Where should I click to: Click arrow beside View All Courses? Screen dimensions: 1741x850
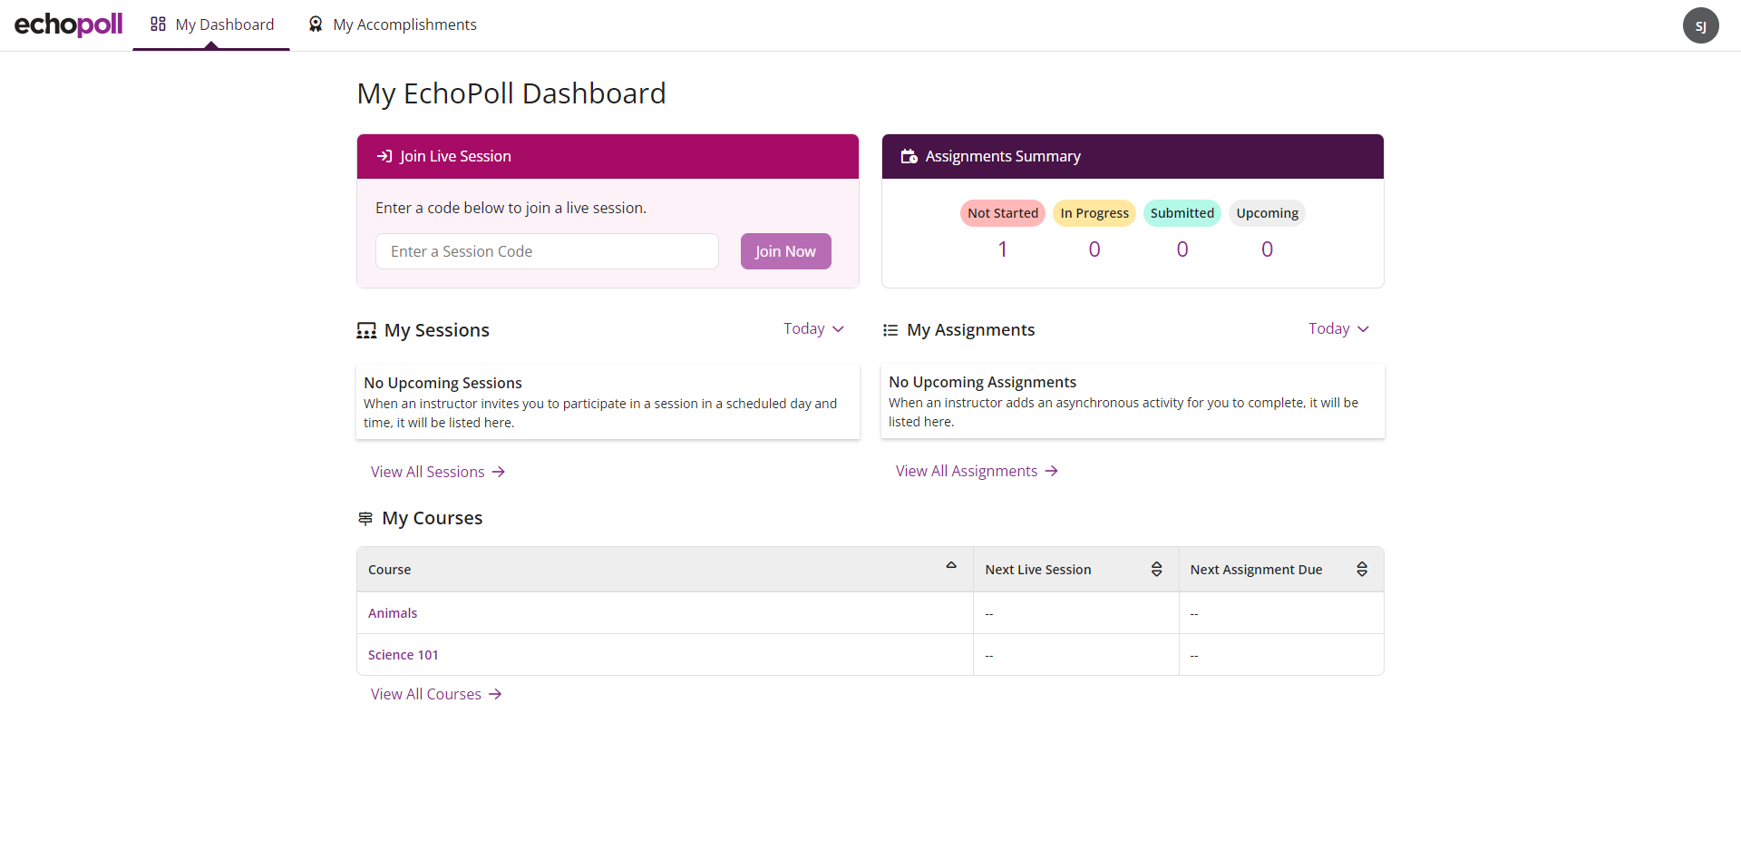click(495, 694)
